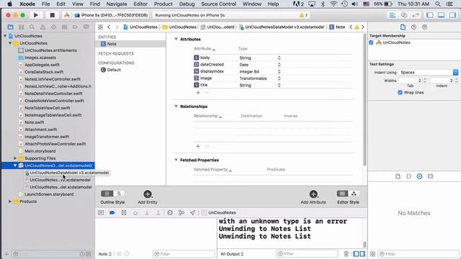The height and width of the screenshot is (259, 461).
Task: Click the Simulate Location arrow icon
Action: coord(192,213)
